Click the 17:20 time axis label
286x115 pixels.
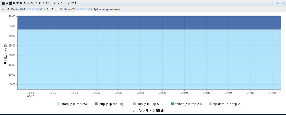[140, 93]
